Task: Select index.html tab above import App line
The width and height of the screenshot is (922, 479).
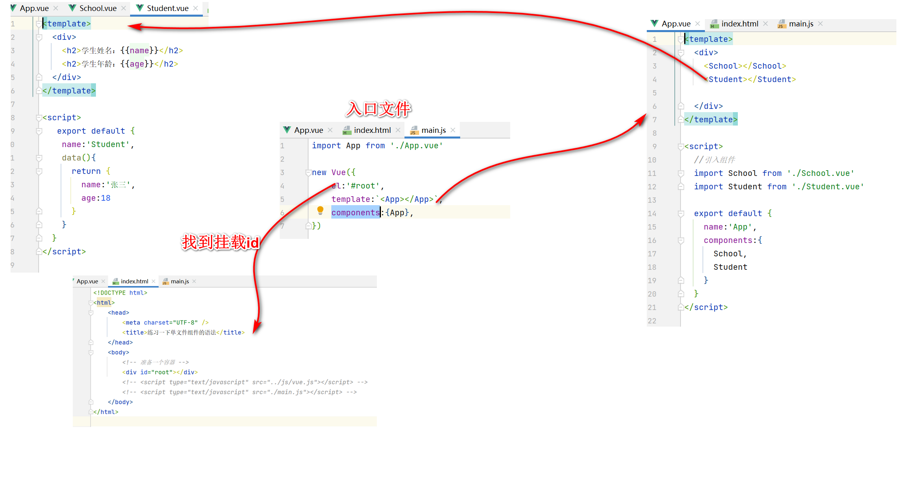Action: pos(372,130)
